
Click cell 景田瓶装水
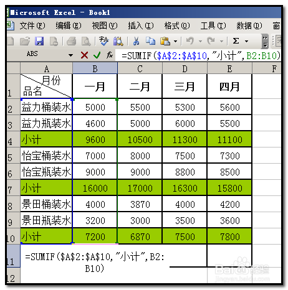46,220
